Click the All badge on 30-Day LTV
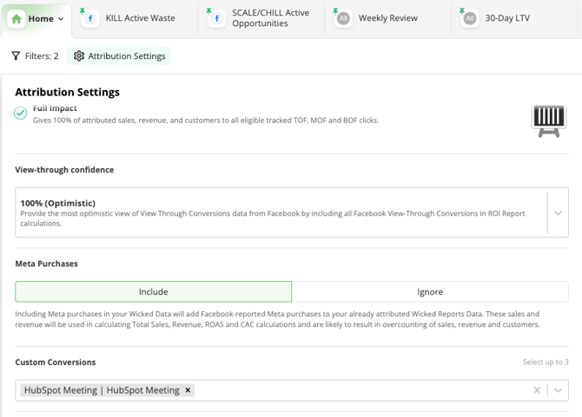582x417 pixels. point(469,18)
